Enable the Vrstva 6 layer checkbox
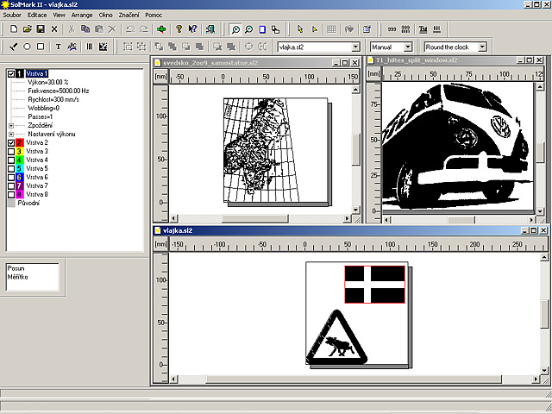The width and height of the screenshot is (552, 414). point(11,178)
